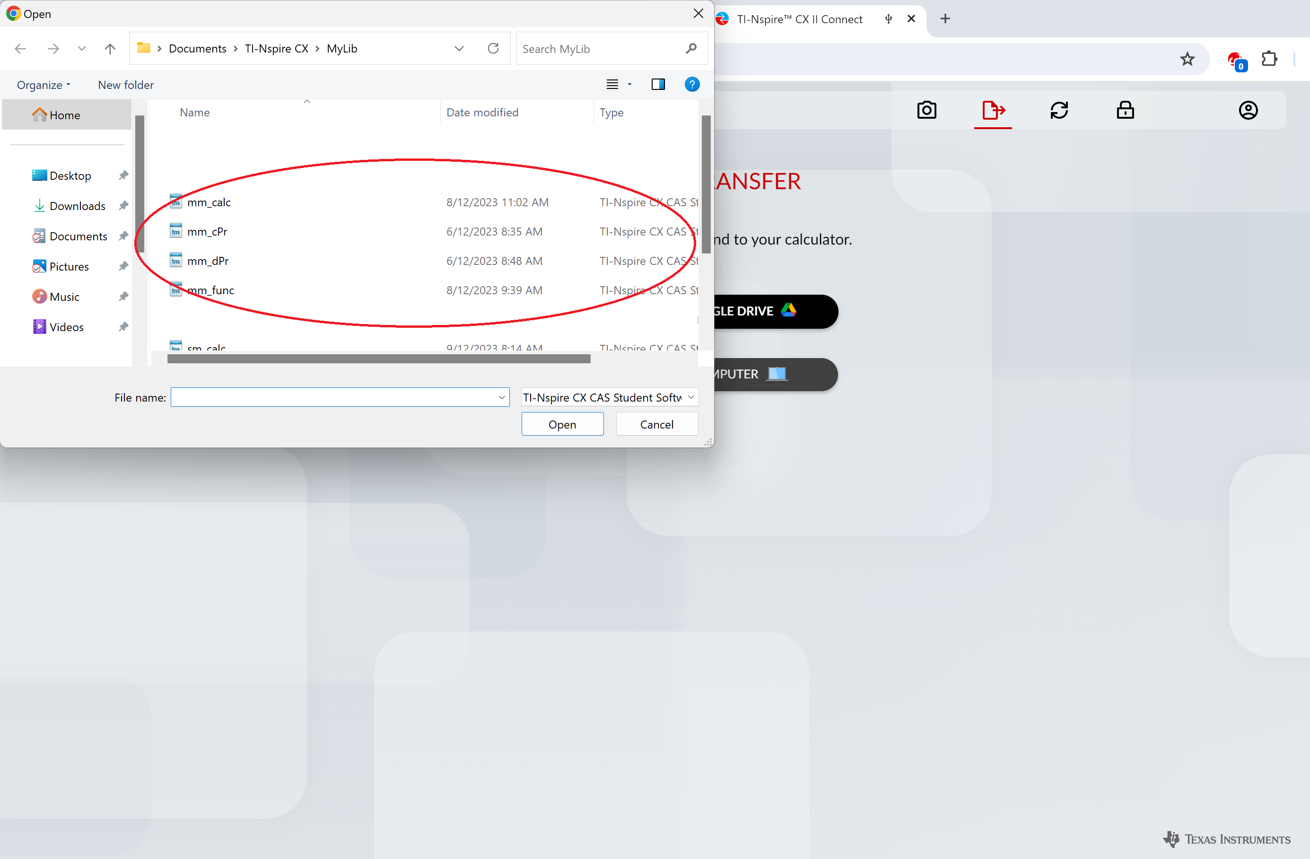Click the Open button
The width and height of the screenshot is (1310, 859).
coord(562,424)
